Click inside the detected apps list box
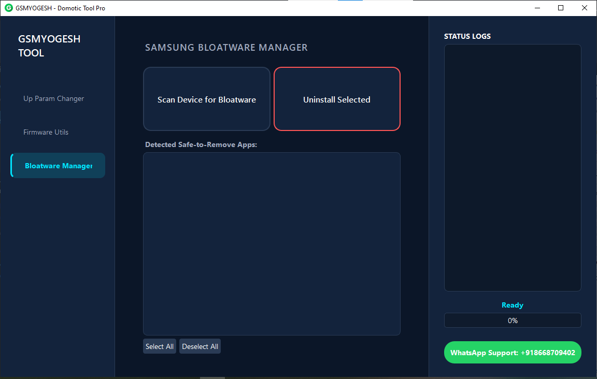This screenshot has height=379, width=597. (272, 243)
